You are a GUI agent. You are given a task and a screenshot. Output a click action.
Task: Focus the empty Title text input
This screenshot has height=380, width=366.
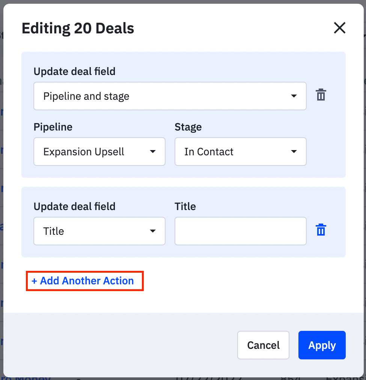pos(240,231)
